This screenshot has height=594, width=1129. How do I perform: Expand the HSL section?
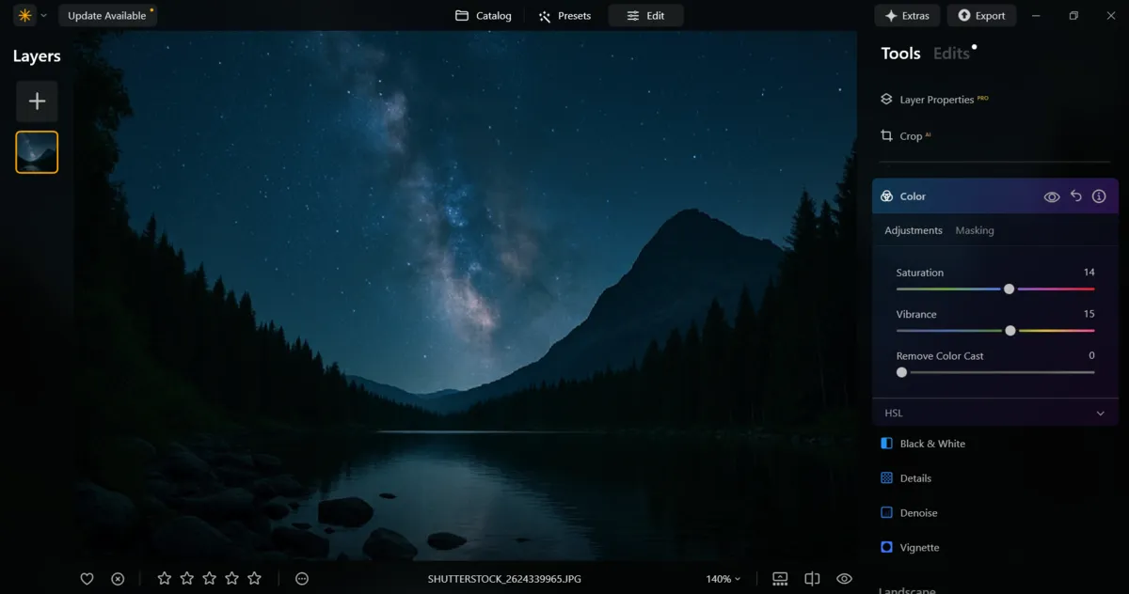1099,412
